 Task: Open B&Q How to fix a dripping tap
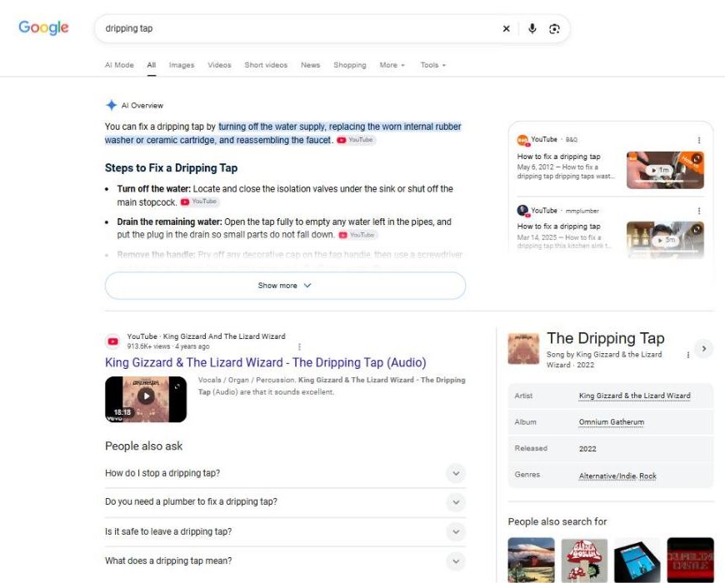point(558,157)
